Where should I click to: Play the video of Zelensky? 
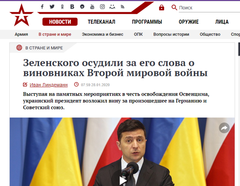(x=122, y=180)
